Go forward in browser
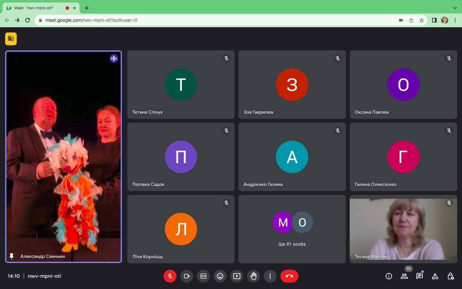462x289 pixels. 17,20
